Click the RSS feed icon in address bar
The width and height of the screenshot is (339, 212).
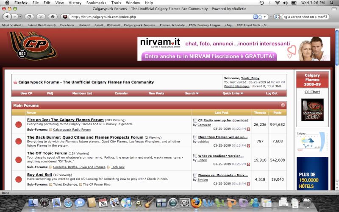point(255,17)
